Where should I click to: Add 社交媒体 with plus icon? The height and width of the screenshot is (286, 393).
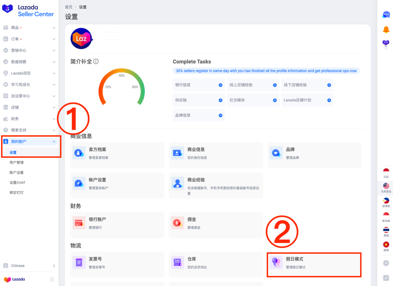(x=275, y=100)
